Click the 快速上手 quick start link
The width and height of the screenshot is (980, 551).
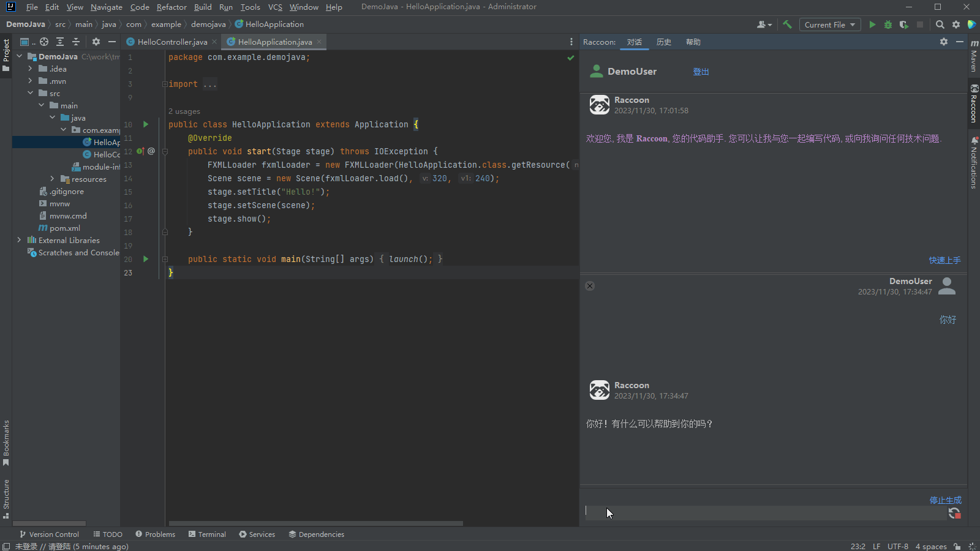pos(944,260)
